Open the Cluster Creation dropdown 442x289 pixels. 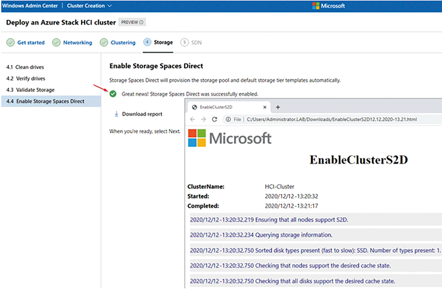pyautogui.click(x=89, y=6)
